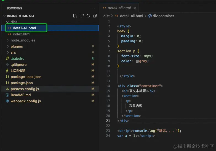The width and height of the screenshot is (216, 151).
Task: Click the console.log script line
Action: tap(149, 131)
